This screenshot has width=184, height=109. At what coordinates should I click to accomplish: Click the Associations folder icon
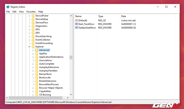pyautogui.click(x=37, y=60)
